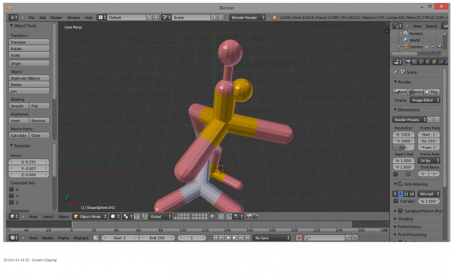Image resolution: width=451 pixels, height=277 pixels.
Task: Open the Render menu in top bar
Action: tap(56, 17)
